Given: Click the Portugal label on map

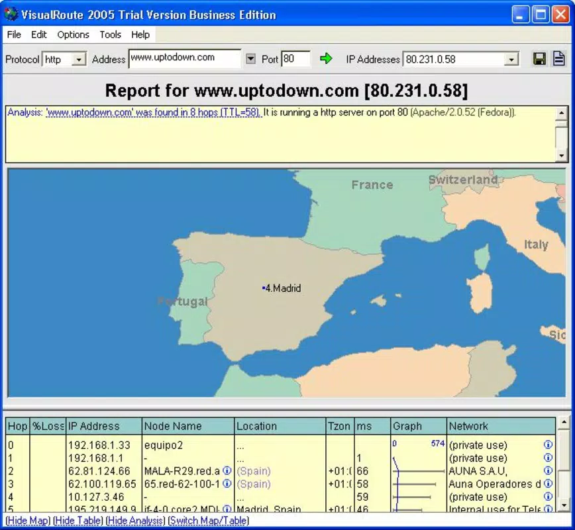Looking at the screenshot, I should coord(183,301).
